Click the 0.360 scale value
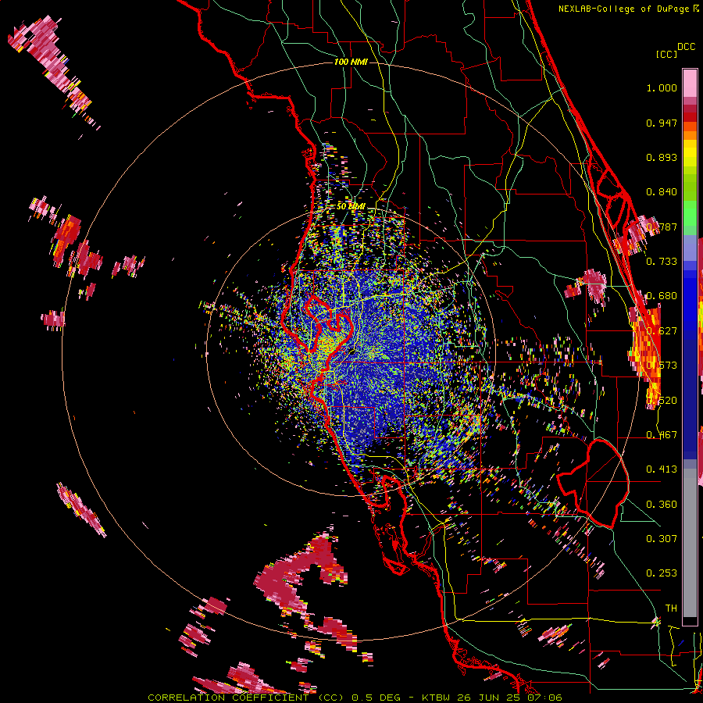The image size is (703, 703). pos(662,505)
